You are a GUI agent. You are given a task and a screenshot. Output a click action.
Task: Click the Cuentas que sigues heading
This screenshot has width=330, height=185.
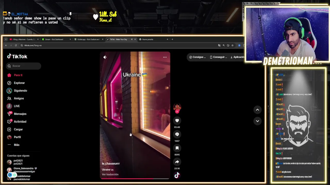click(18, 156)
